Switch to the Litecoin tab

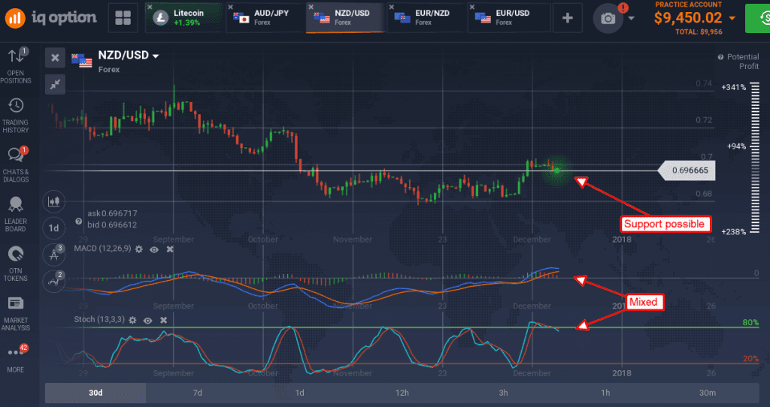click(x=185, y=18)
